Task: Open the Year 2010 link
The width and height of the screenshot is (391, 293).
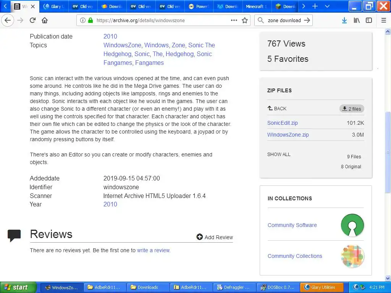Action: [110, 204]
